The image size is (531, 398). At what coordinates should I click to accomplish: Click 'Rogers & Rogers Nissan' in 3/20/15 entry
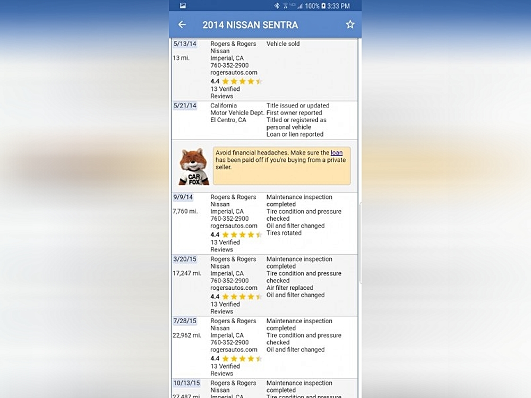[233, 263]
